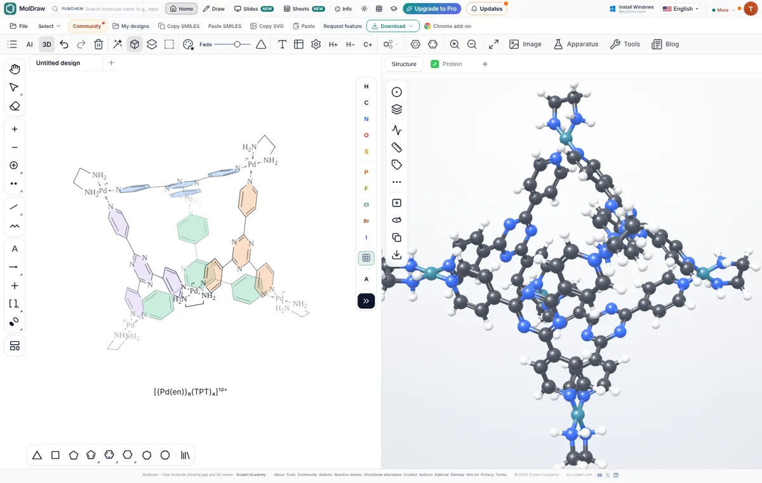Viewport: 762px width, 483px height.
Task: Open the ring library books icon
Action: coord(185,455)
